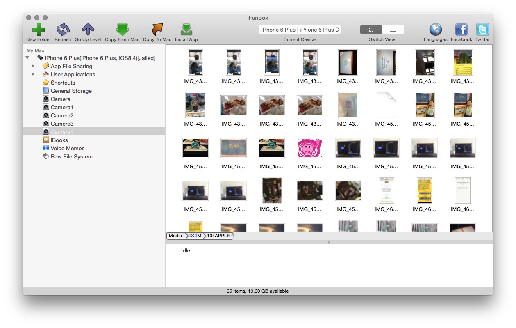Click the Media breadcrumb segment

click(175, 236)
